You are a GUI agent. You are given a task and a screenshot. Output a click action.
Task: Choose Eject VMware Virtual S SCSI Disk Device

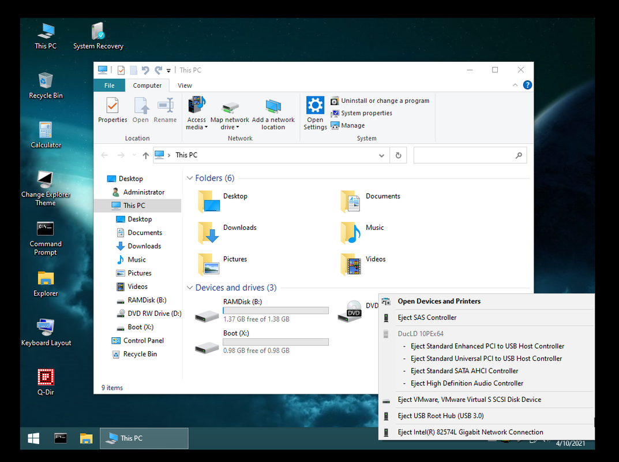486,400
